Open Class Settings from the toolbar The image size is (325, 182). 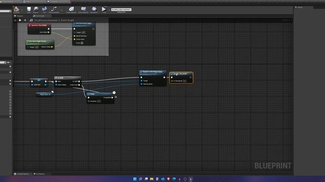pyautogui.click(x=71, y=10)
